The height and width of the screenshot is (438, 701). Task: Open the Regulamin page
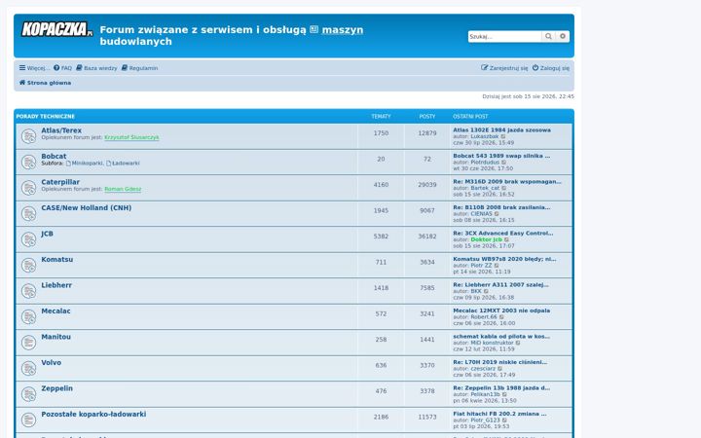(x=139, y=68)
